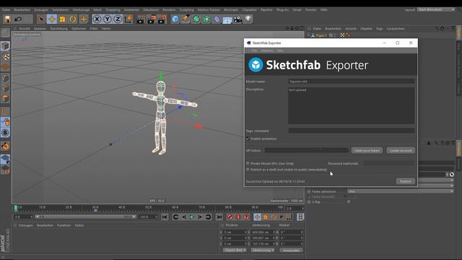462x260 pixels.
Task: Toggle Autokeying red button
Action: point(238,217)
